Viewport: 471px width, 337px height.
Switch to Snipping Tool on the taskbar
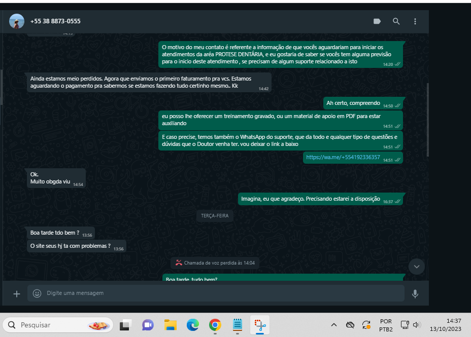[260, 325]
